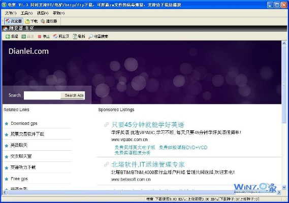
Task: Open the 交友聊天室 related link
Action: pyautogui.click(x=21, y=156)
